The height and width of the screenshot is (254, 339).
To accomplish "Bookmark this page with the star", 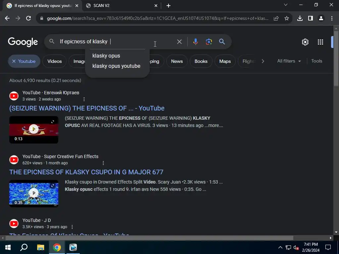I will tap(287, 19).
